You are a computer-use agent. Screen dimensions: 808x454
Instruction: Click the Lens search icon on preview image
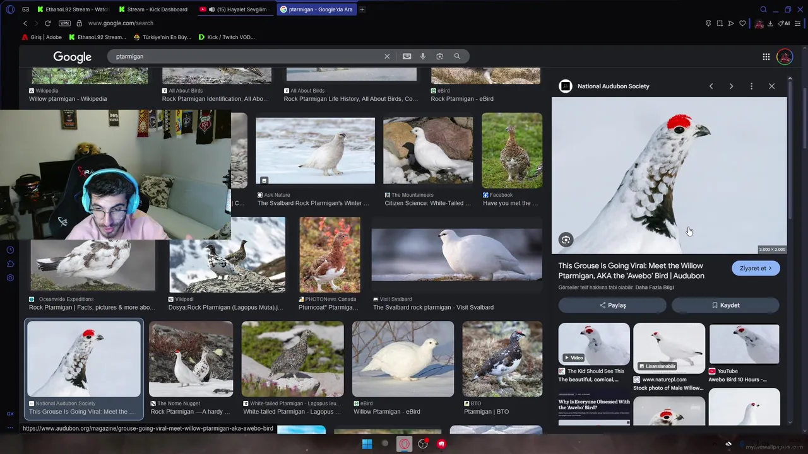pos(566,240)
